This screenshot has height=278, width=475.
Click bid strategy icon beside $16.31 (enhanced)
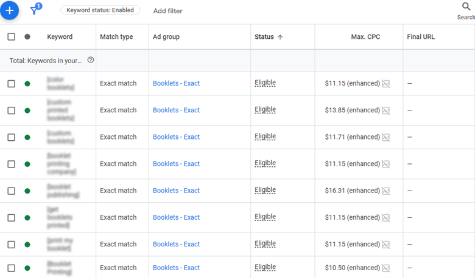(386, 191)
